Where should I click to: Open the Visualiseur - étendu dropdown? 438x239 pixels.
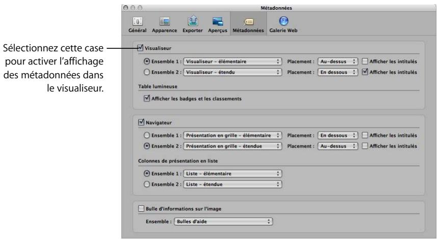tap(233, 72)
